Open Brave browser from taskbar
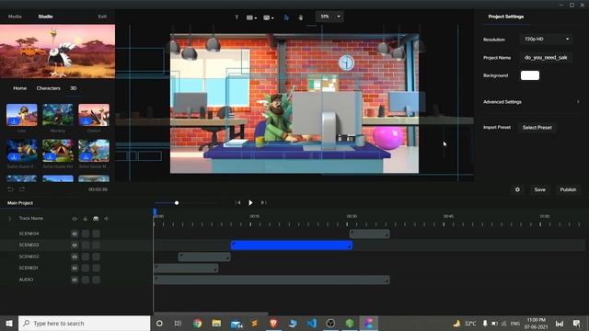This screenshot has width=589, height=331. pyautogui.click(x=273, y=323)
